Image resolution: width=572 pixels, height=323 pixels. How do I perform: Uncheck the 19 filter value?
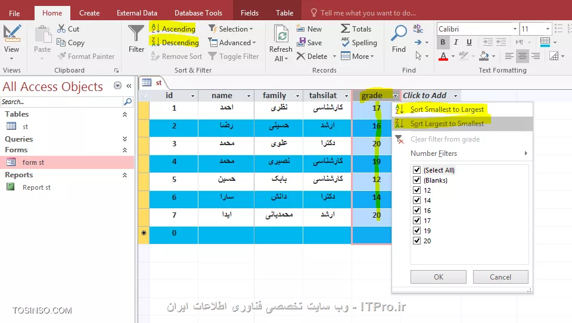coord(416,231)
